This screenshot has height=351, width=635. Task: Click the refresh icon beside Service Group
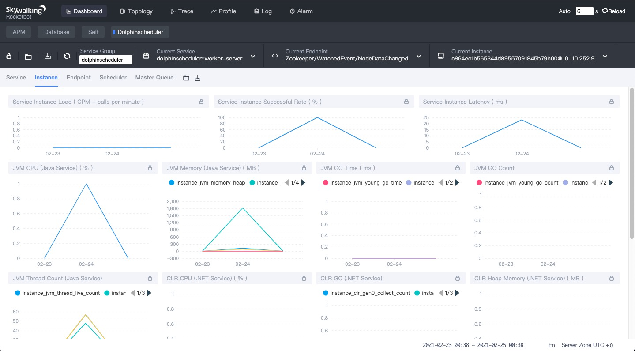click(x=67, y=56)
